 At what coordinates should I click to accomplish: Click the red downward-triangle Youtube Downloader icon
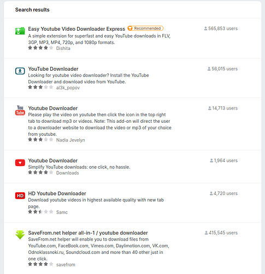coord(20,163)
